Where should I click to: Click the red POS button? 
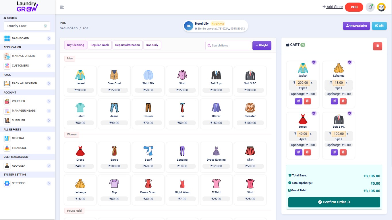[354, 7]
